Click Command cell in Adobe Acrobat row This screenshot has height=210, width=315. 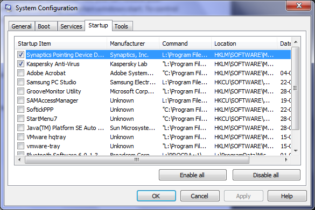[185, 73]
